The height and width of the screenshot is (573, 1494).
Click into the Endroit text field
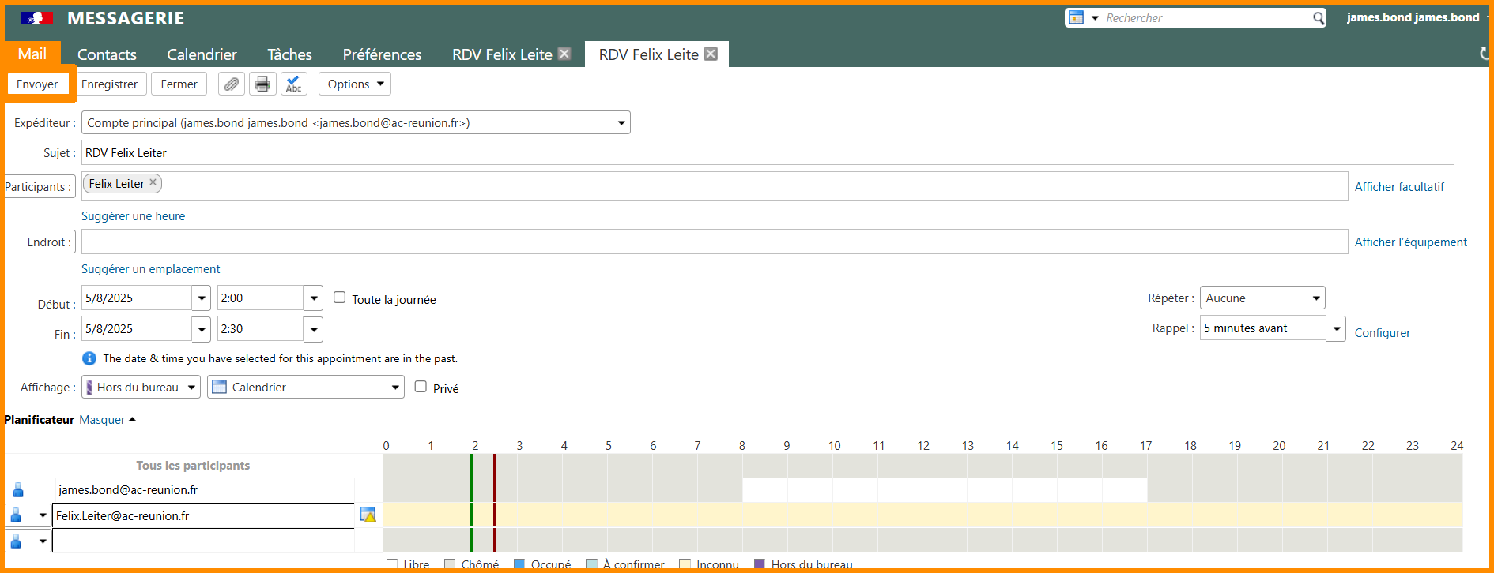coord(714,242)
